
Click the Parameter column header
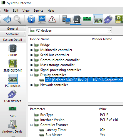[63, 109]
